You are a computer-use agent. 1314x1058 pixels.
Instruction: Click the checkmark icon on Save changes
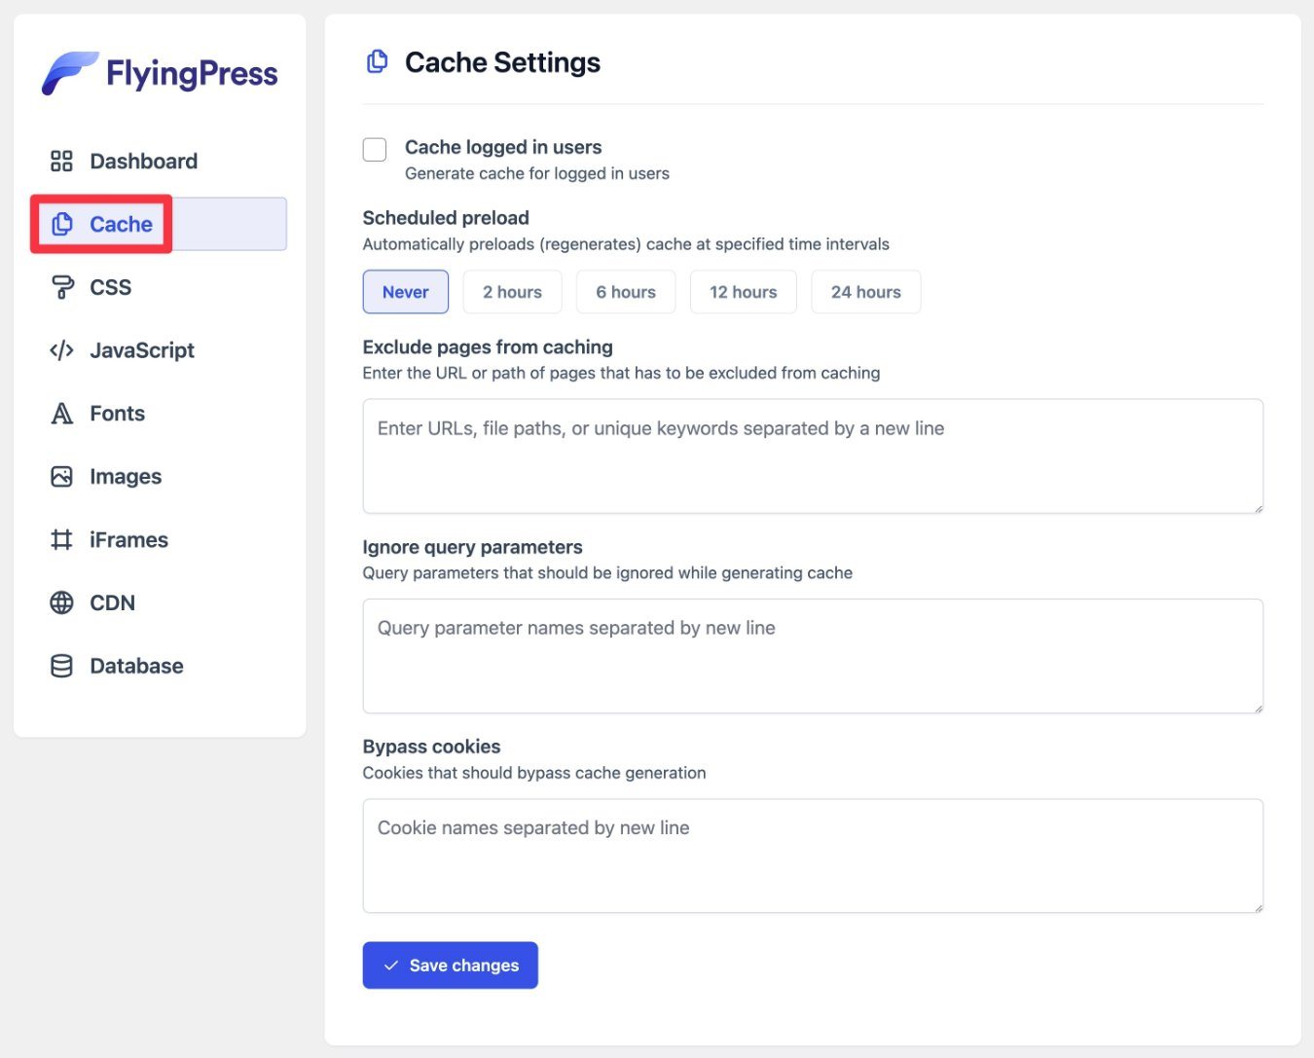coord(391,966)
